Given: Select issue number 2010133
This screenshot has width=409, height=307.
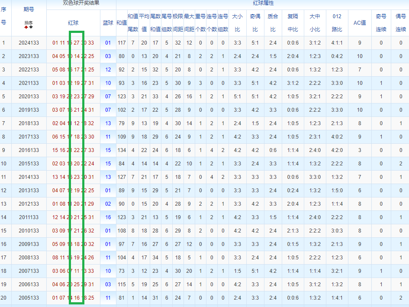Looking at the screenshot, I should coord(29,231).
